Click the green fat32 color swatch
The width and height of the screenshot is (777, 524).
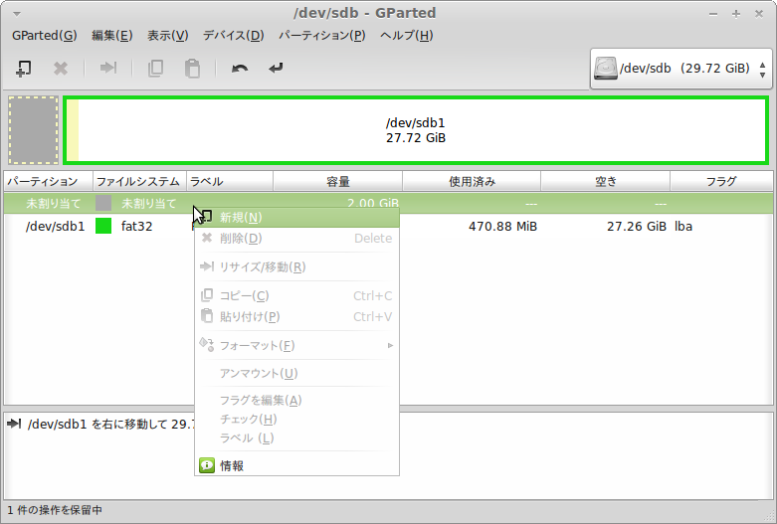pyautogui.click(x=103, y=226)
